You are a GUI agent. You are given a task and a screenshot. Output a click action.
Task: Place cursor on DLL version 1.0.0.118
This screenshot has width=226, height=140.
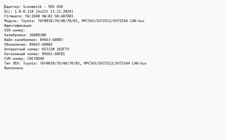pos(24,11)
